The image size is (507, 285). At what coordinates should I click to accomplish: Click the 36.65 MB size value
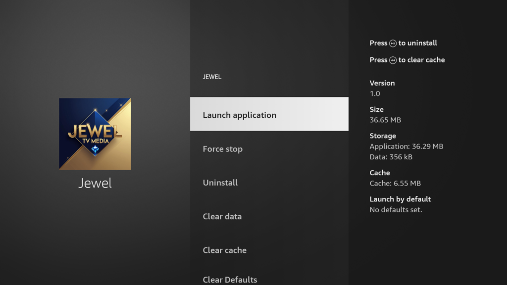pyautogui.click(x=385, y=120)
